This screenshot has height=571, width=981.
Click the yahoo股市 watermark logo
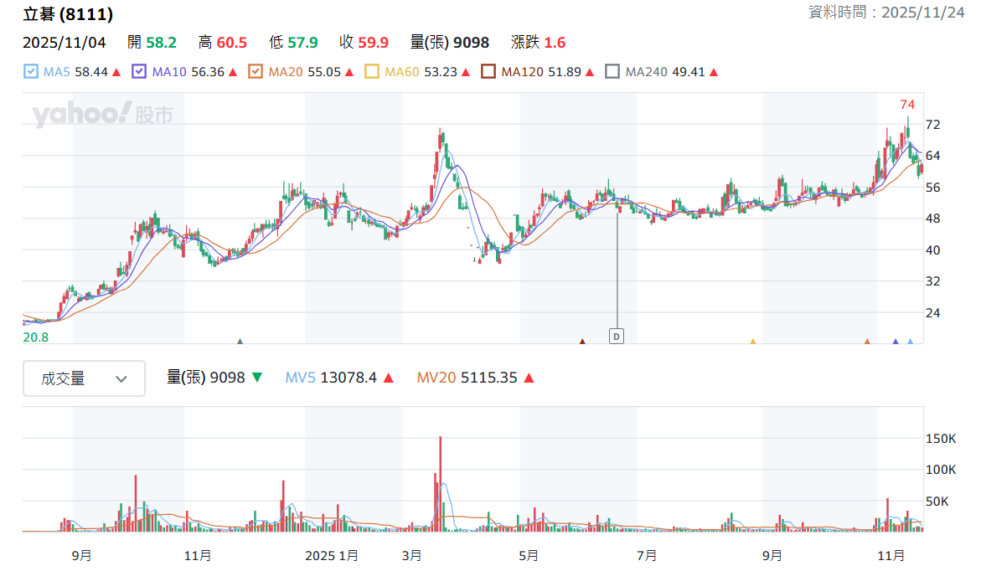pyautogui.click(x=102, y=114)
